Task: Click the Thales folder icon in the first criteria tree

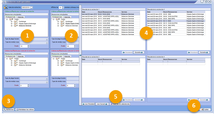Action: pos(11,19)
